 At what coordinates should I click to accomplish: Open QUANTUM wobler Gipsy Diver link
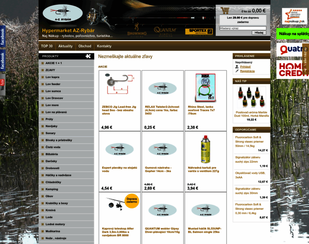point(162,230)
